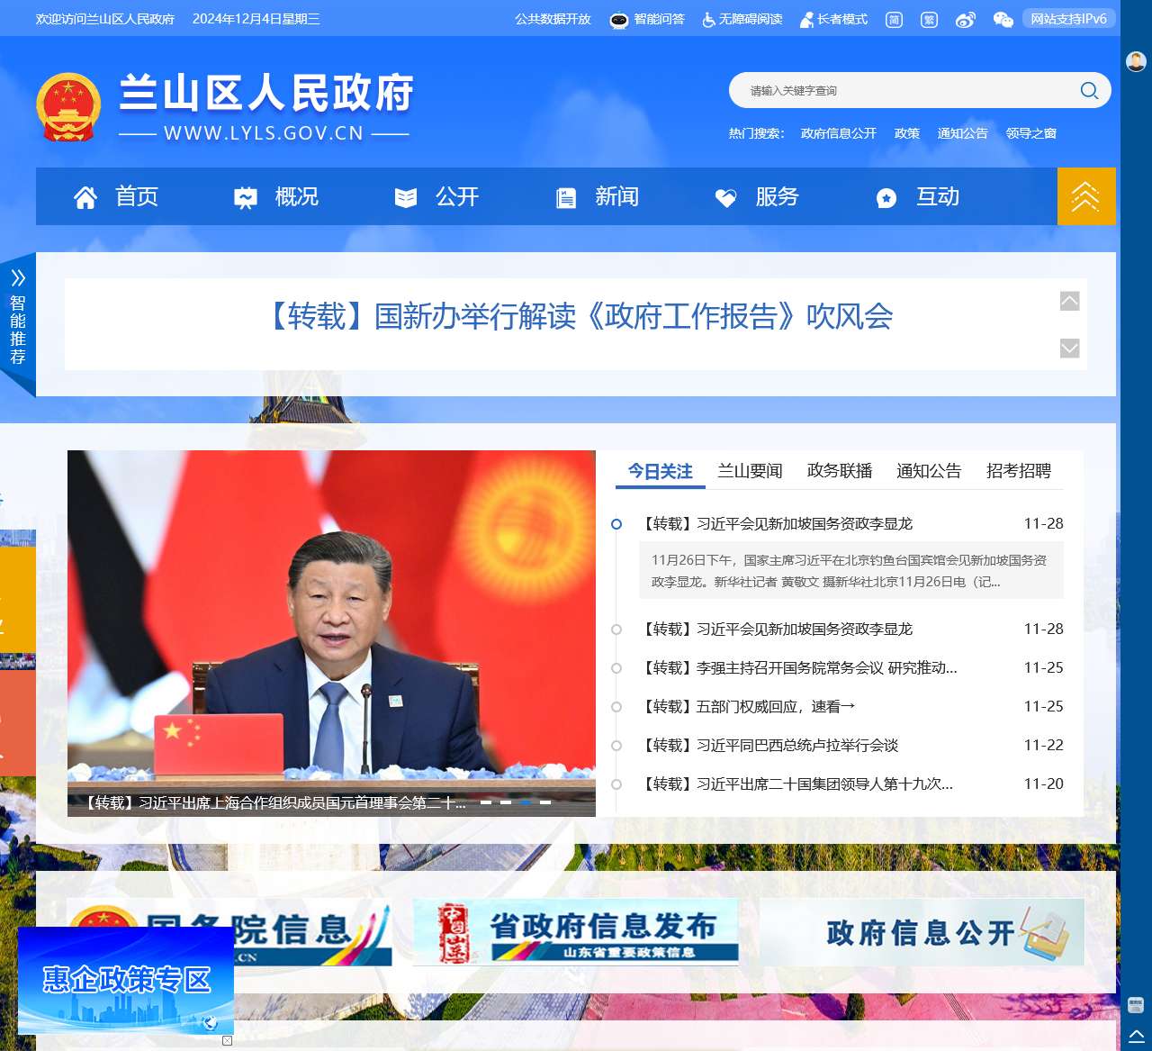Switch to the 通知公告 tab
1152x1051 pixels.
(x=928, y=470)
